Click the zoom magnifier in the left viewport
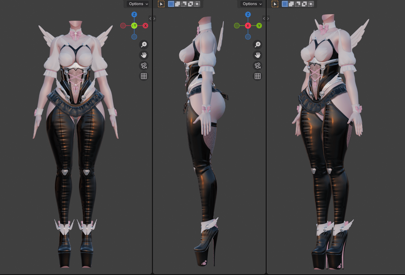405x275 pixels. [x=144, y=44]
